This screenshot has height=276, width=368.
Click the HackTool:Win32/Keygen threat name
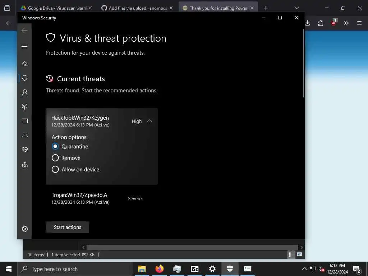[x=80, y=118]
